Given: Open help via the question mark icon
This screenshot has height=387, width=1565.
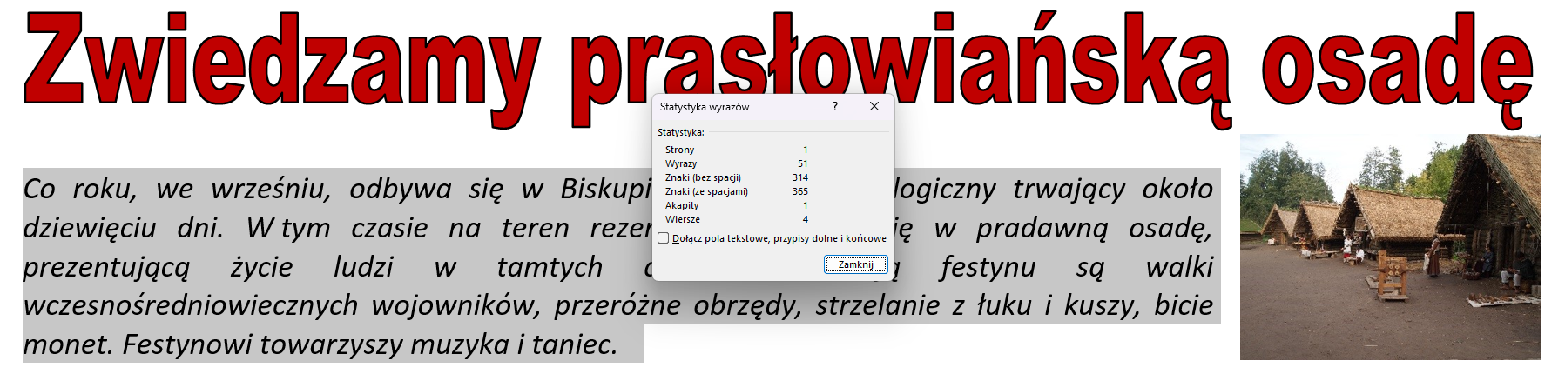Looking at the screenshot, I should pyautogui.click(x=835, y=106).
